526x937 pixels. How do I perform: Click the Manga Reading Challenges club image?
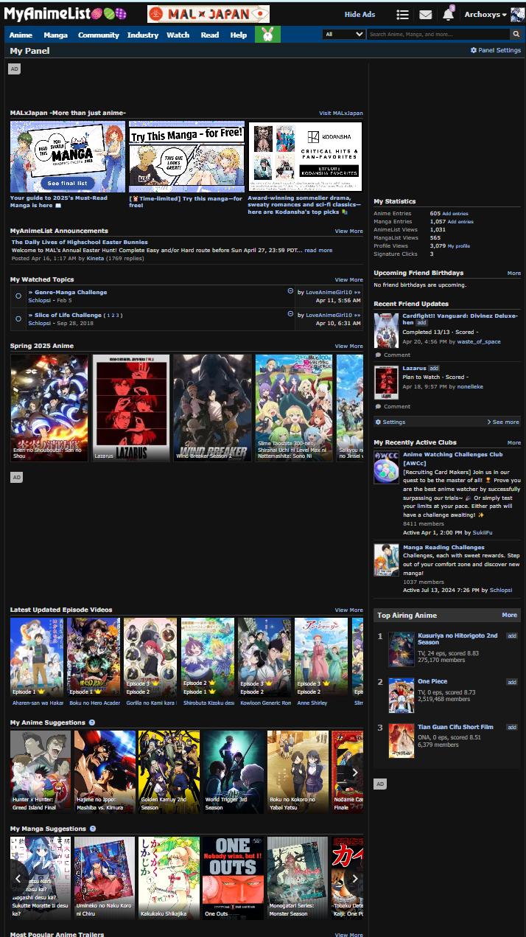click(386, 560)
